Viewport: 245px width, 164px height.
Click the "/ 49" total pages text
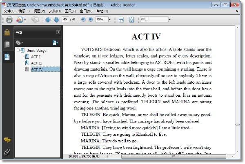(x=73, y=20)
